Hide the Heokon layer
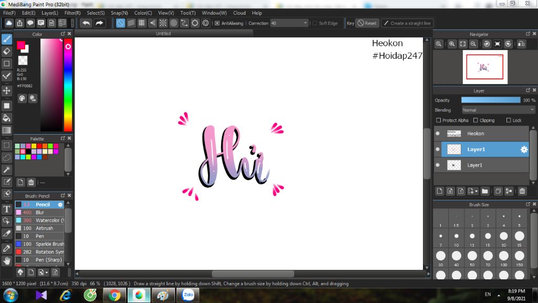The image size is (538, 303). (x=438, y=133)
